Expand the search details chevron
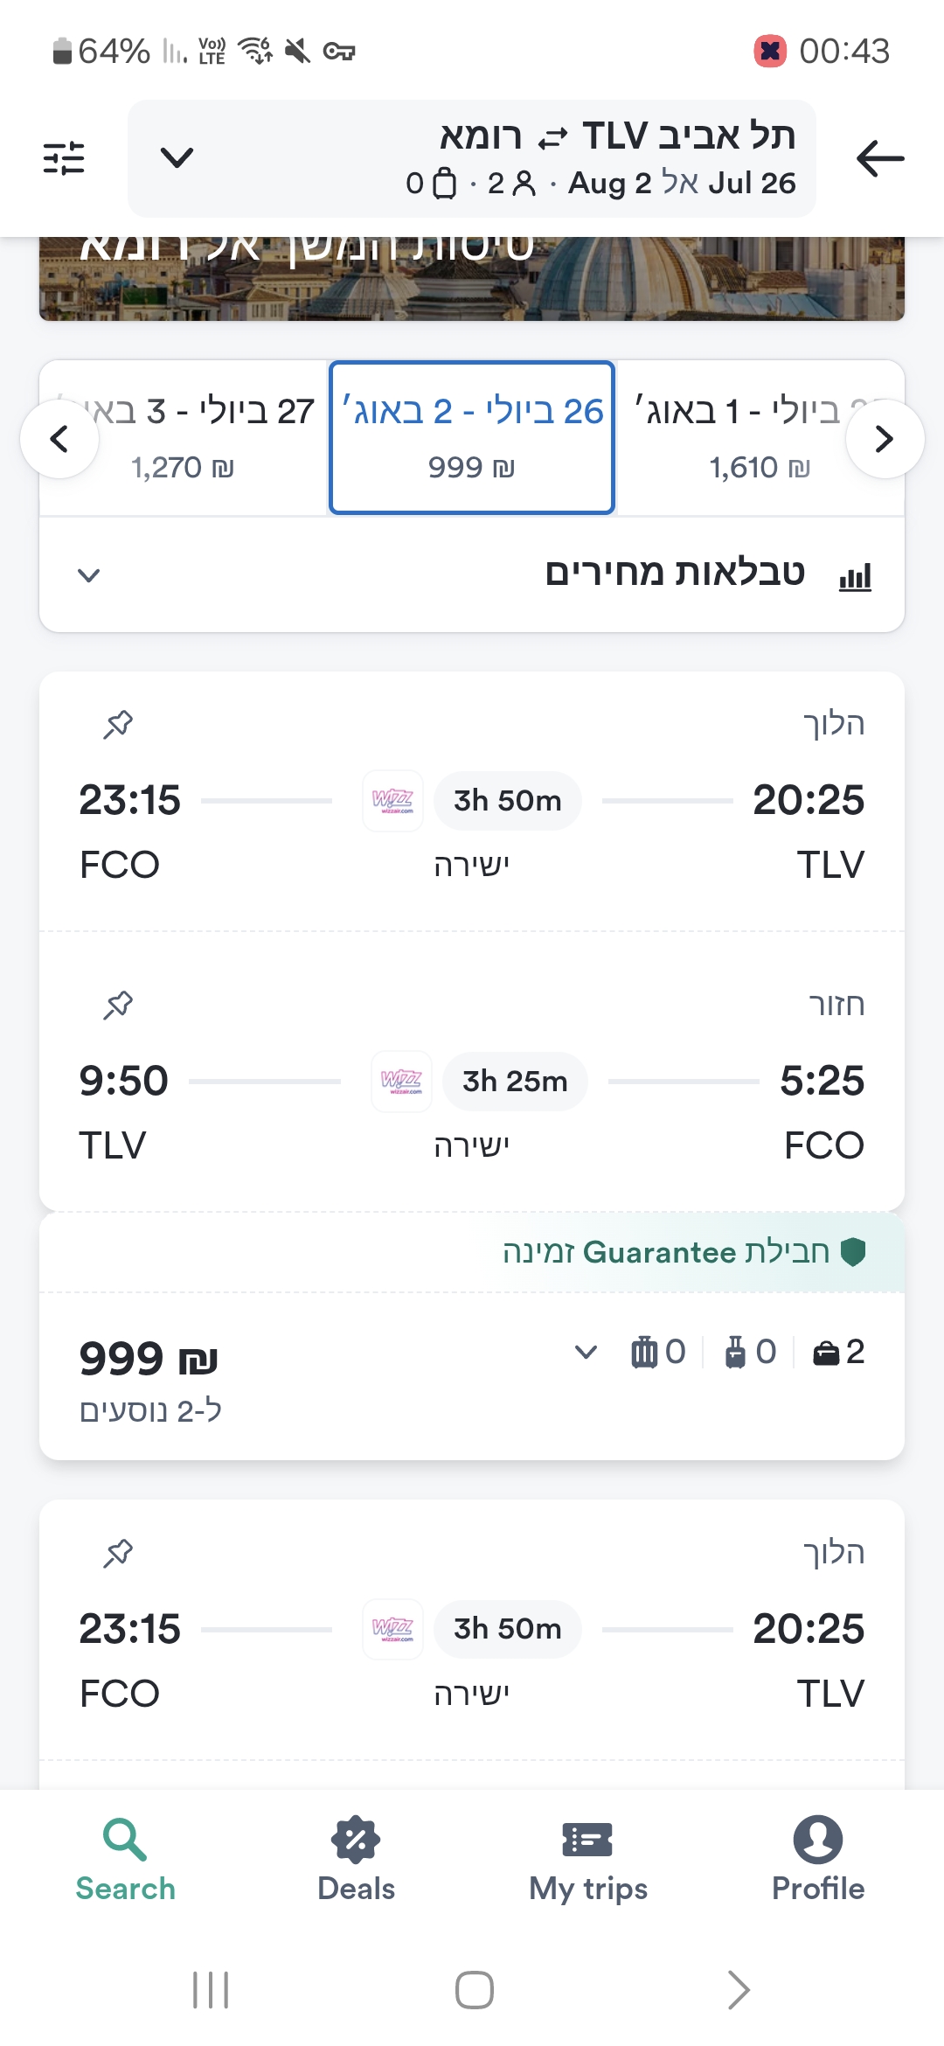 [177, 158]
